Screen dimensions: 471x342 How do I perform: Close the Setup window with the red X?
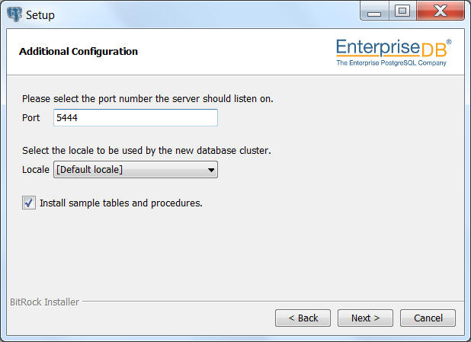pyautogui.click(x=441, y=11)
